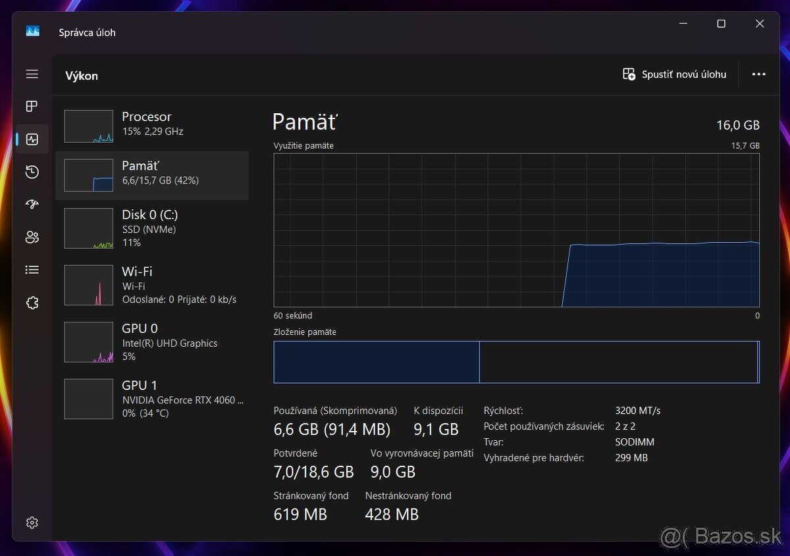Select GPU 0 Intel UHD Graphics
This screenshot has height=556, width=790.
[x=152, y=342]
